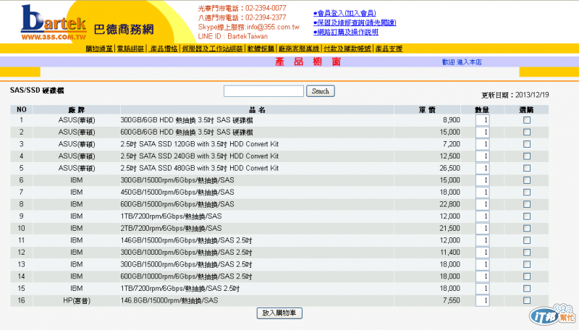The height and width of the screenshot is (330, 579).
Task: Tick checkbox for SSD 240GB row 4
Action: (x=527, y=156)
